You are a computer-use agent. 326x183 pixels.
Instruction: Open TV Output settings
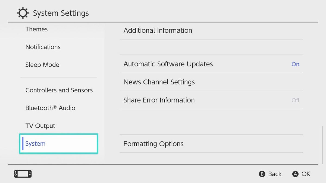coord(40,126)
